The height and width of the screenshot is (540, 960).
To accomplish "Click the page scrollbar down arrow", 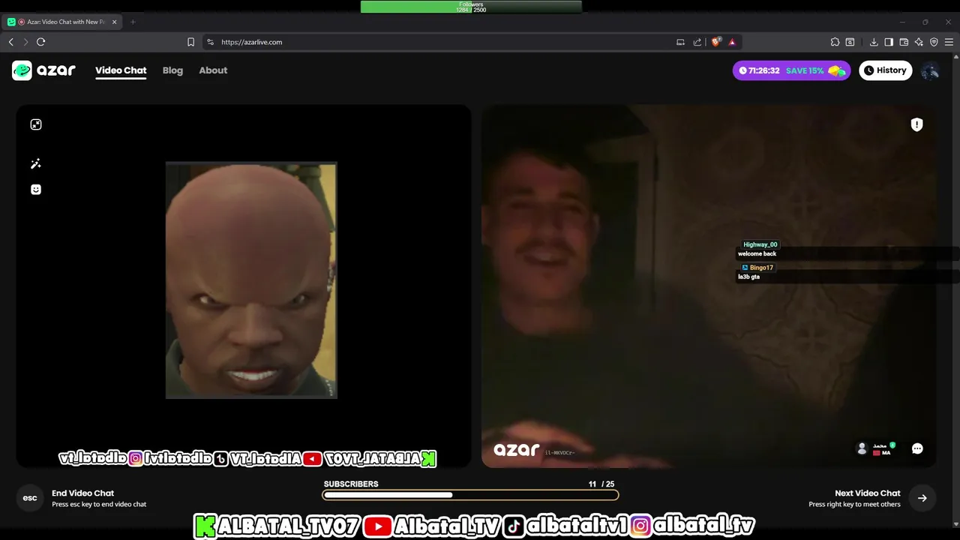I will coord(955,523).
